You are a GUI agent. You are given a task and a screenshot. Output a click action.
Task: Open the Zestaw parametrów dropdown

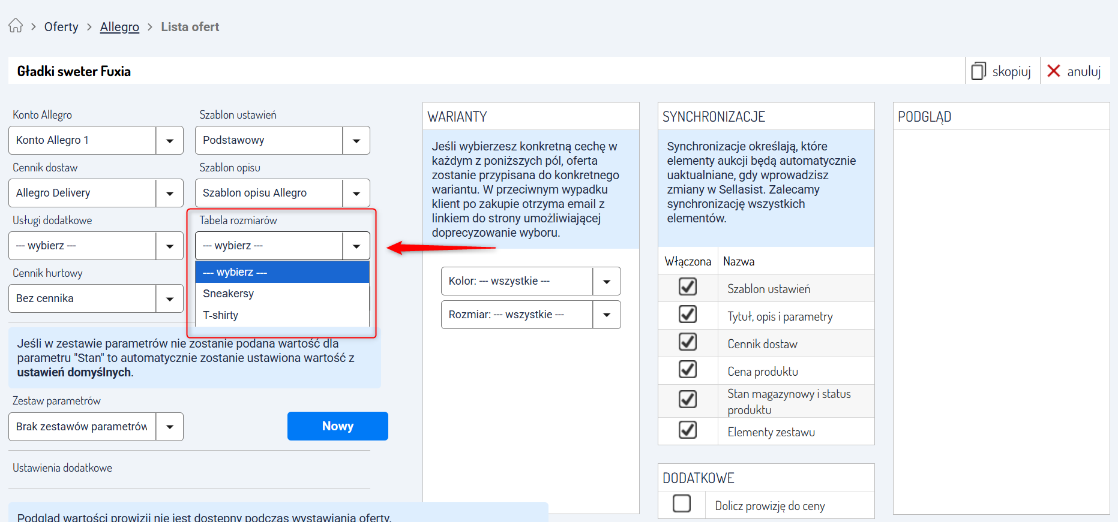pyautogui.click(x=170, y=427)
